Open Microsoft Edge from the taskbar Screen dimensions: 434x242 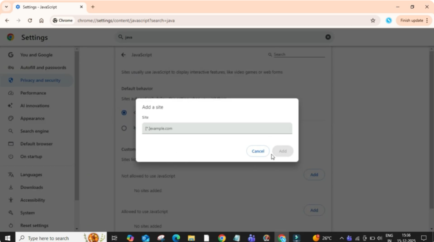pyautogui.click(x=176, y=238)
